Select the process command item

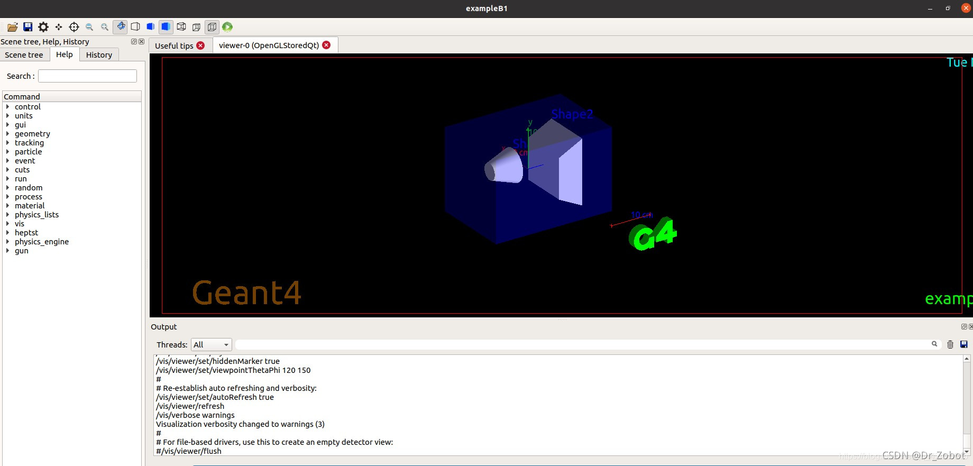point(29,197)
